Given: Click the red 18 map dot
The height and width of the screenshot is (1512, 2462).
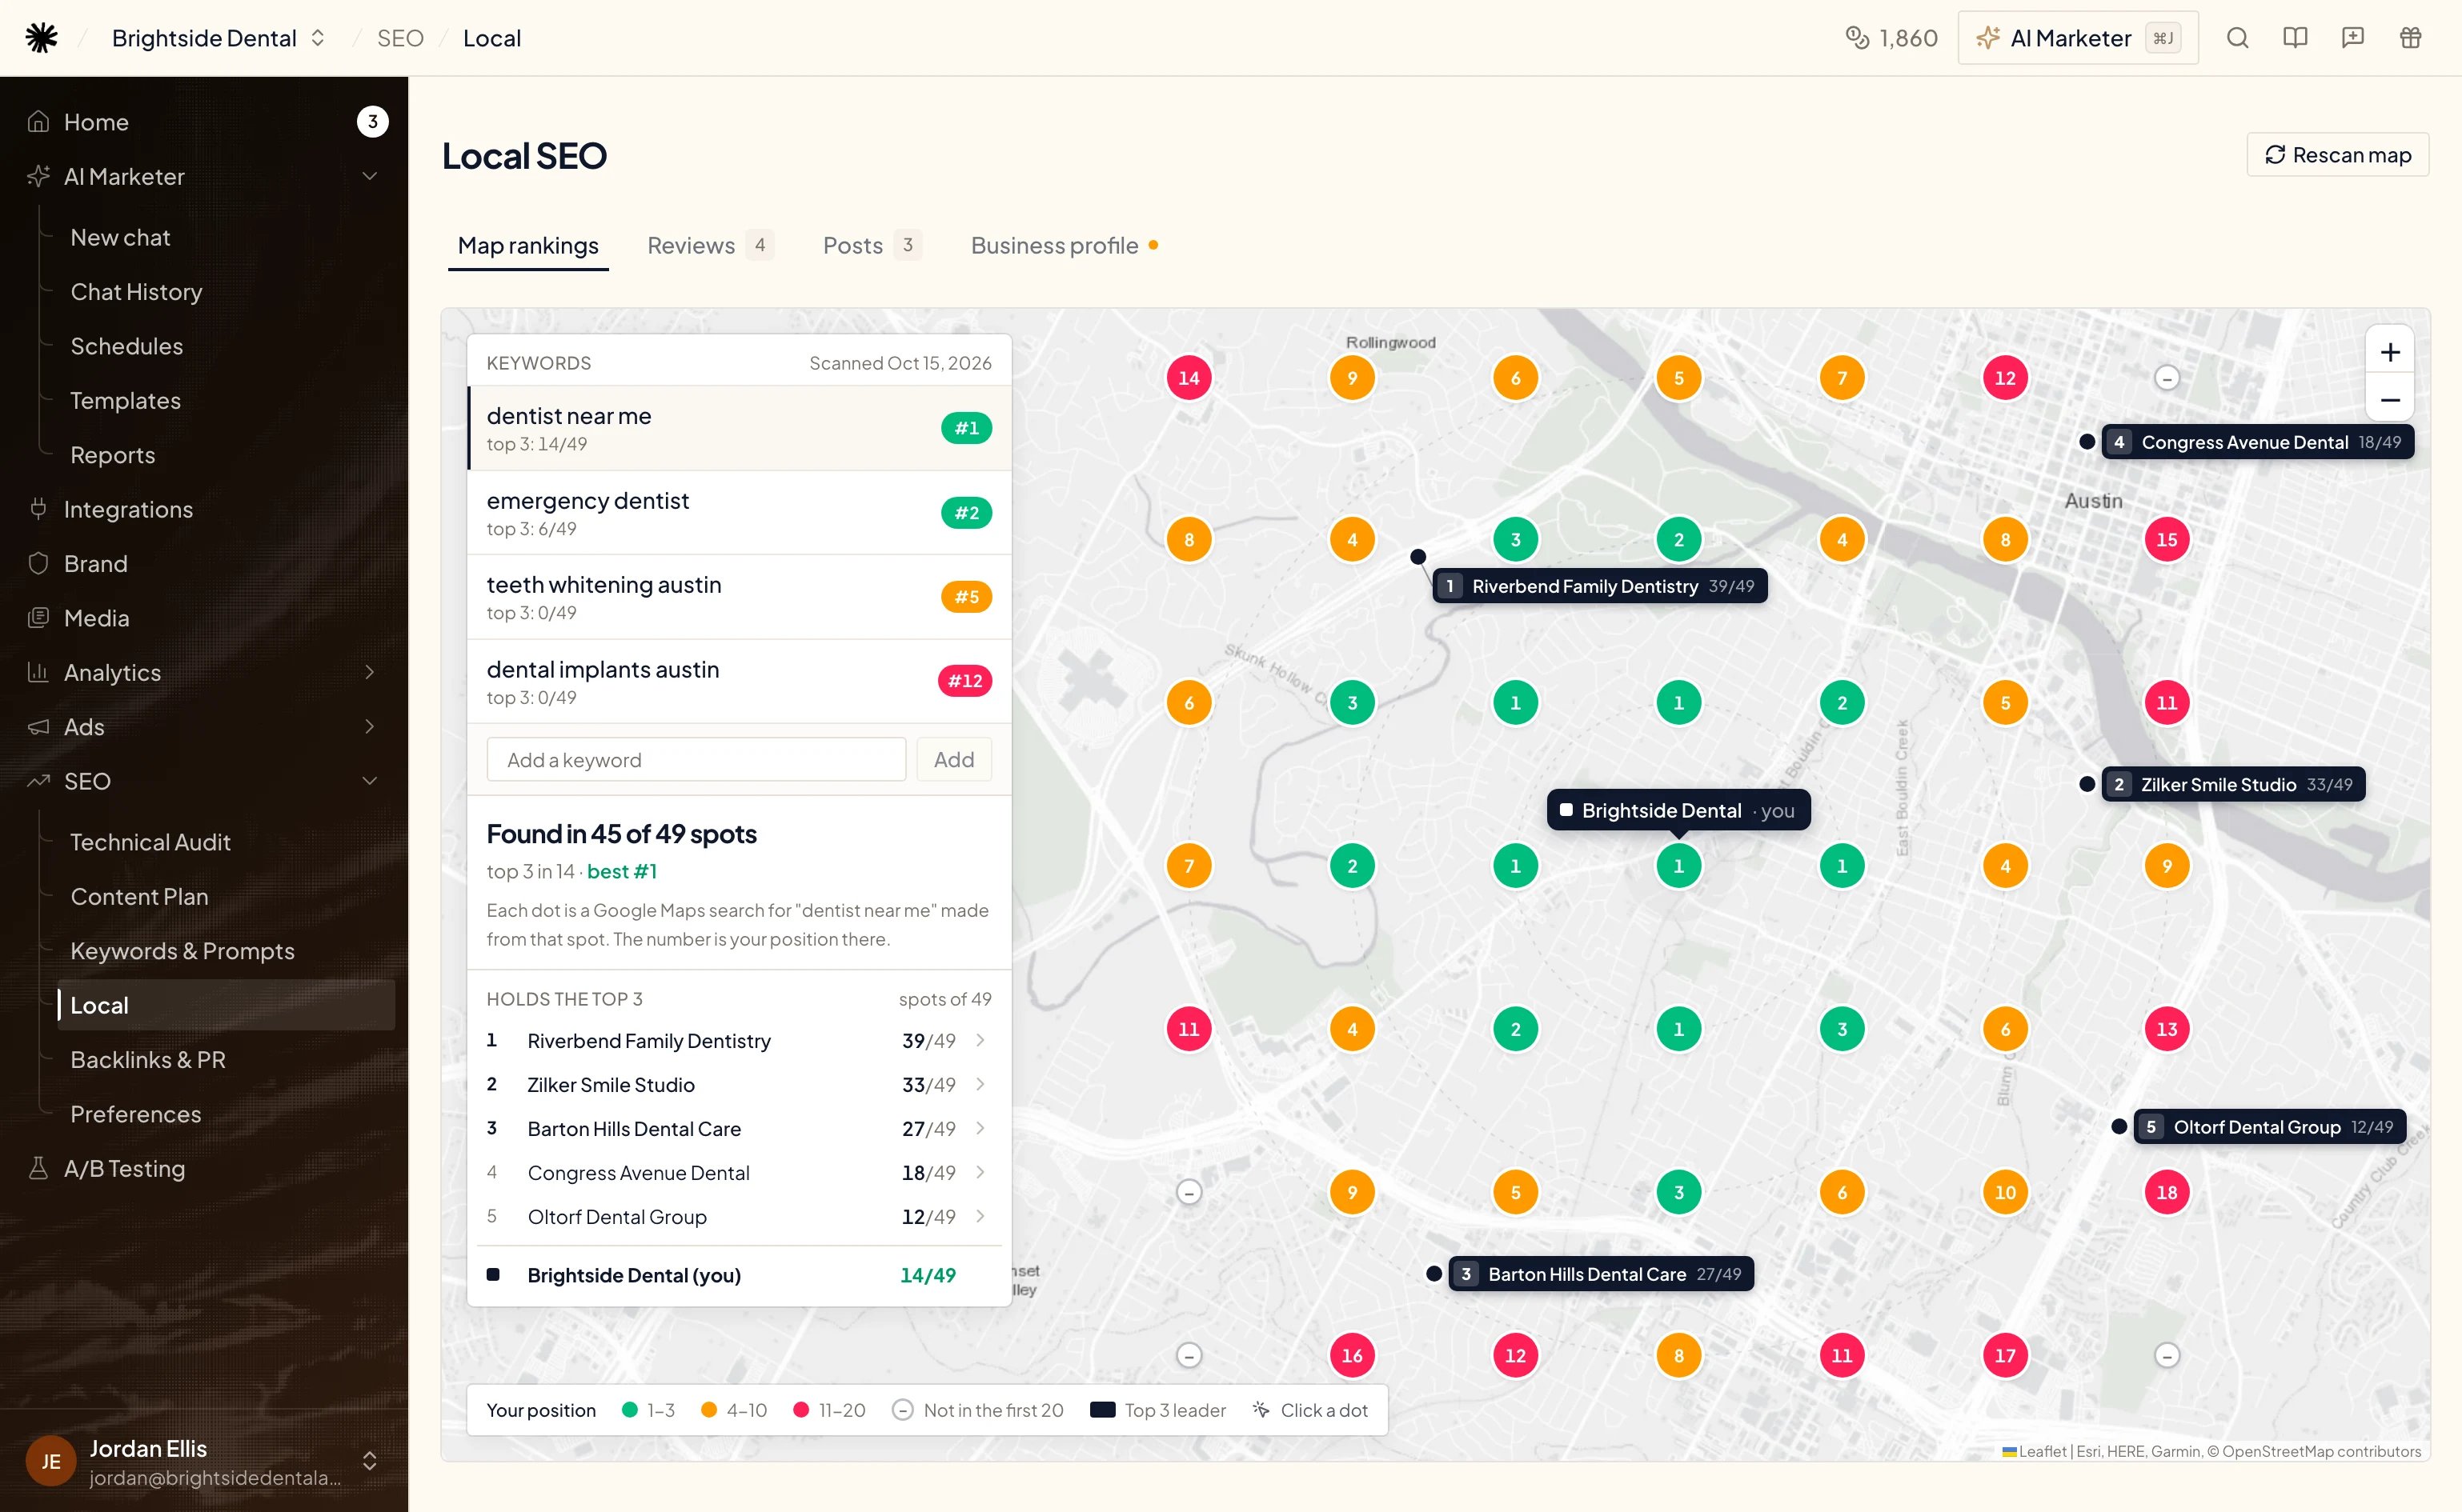Looking at the screenshot, I should click(2166, 1192).
